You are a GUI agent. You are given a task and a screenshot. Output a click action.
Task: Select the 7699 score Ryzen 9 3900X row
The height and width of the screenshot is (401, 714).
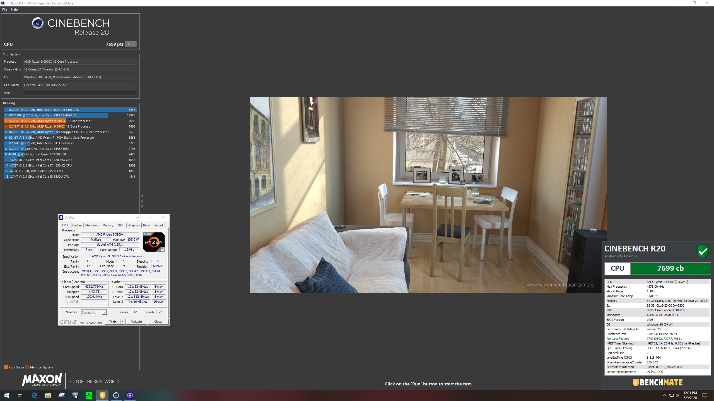coord(70,121)
